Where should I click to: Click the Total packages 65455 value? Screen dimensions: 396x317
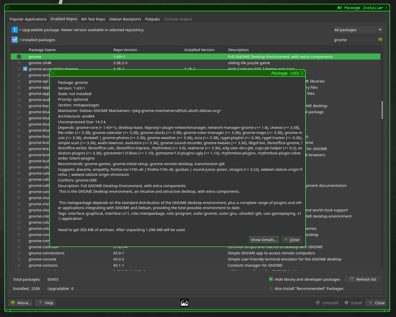pos(53,279)
